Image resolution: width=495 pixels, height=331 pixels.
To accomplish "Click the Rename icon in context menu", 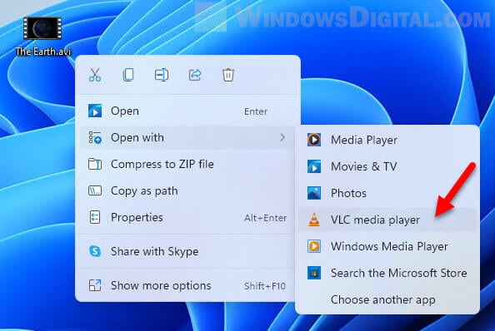I will pyautogui.click(x=162, y=75).
